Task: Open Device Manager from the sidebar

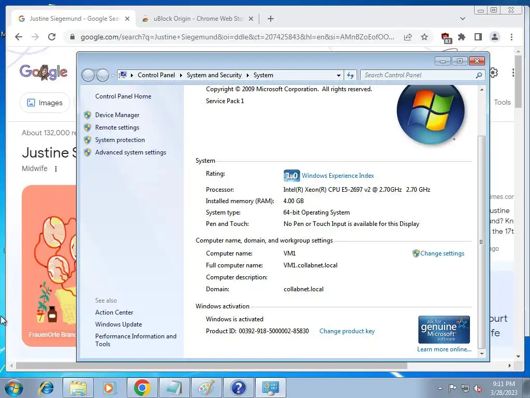Action: (x=117, y=115)
